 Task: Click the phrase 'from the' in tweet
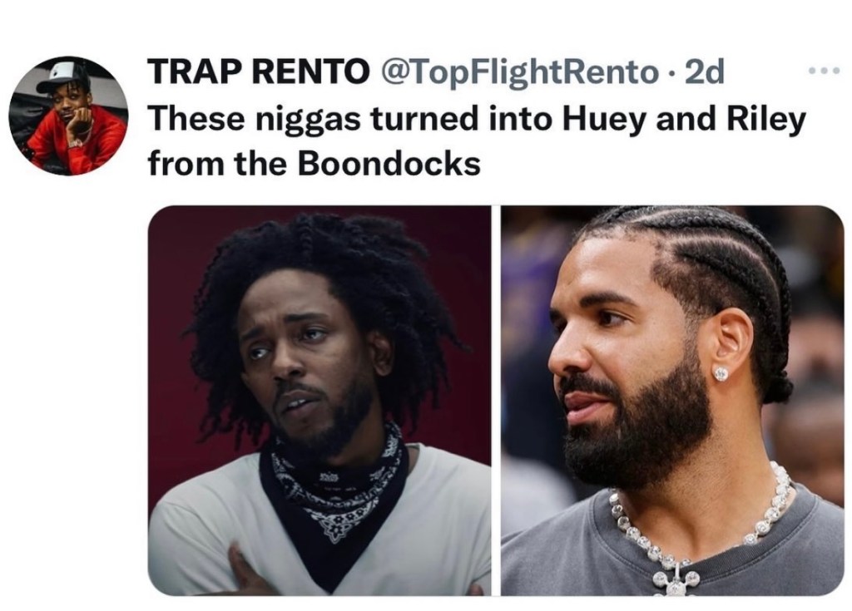(217, 163)
